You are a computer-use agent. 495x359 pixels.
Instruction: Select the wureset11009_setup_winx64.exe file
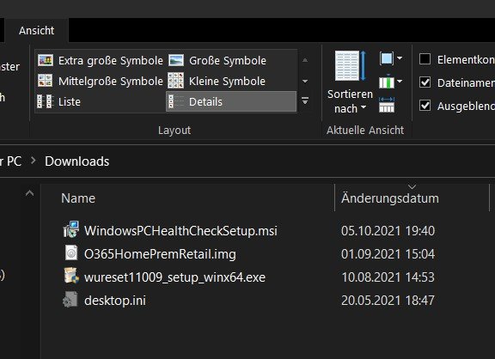(x=174, y=277)
